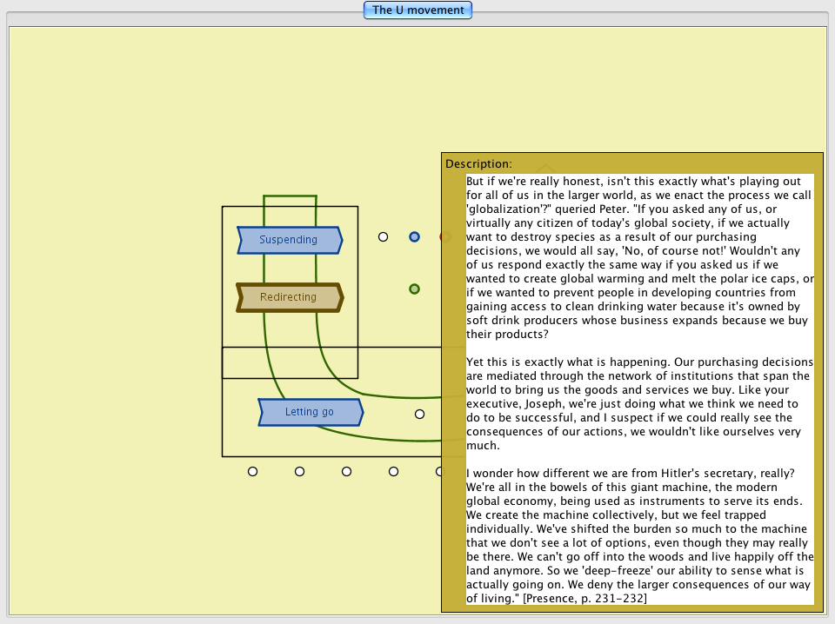Click the blue-filled circle marker
Image resolution: width=835 pixels, height=624 pixels.
415,236
